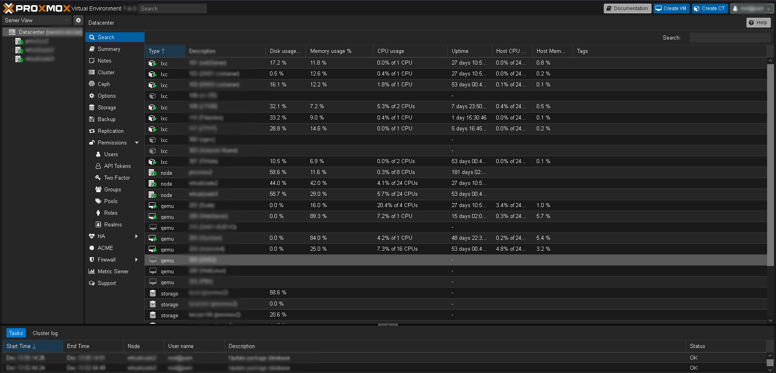Expand the Firewall submenu arrow
This screenshot has width=776, height=373.
137,260
